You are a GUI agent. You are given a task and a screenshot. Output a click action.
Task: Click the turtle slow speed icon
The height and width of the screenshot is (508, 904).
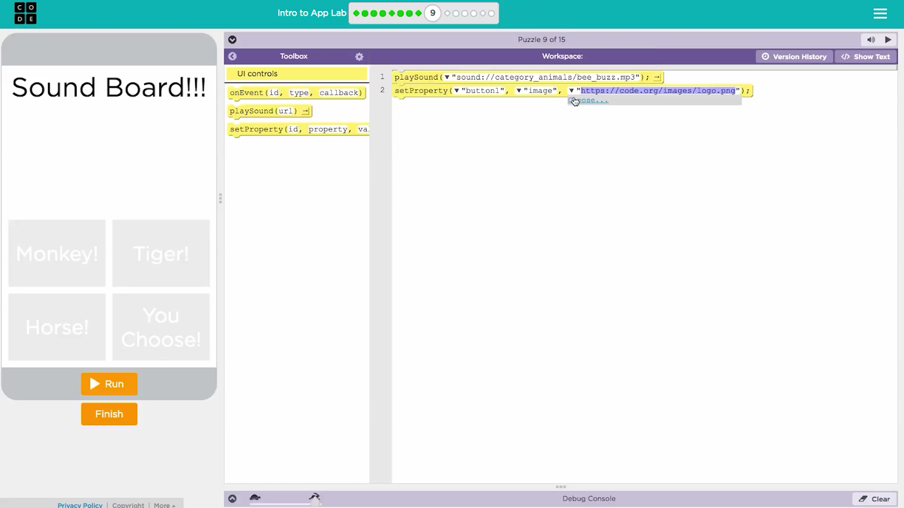pos(255,497)
